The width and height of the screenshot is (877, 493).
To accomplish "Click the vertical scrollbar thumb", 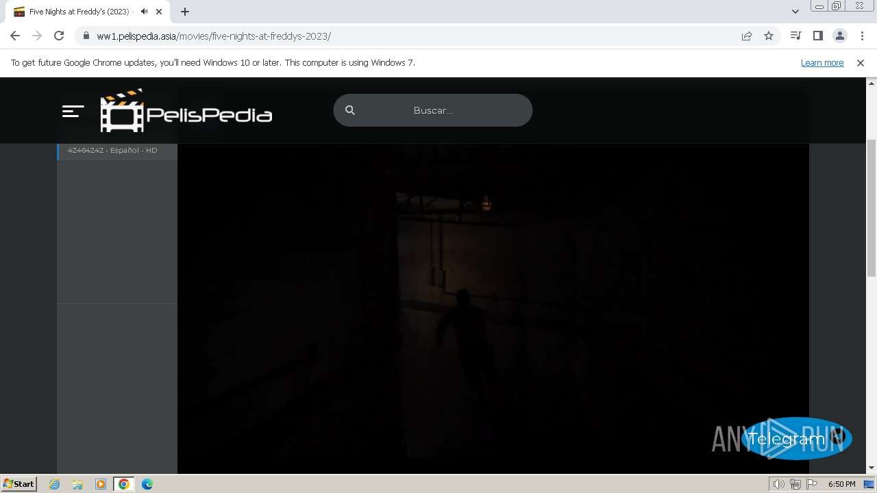I will point(872,207).
